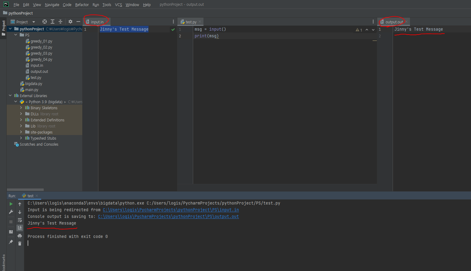Open the Navigate menu
The image size is (471, 271).
coord(52,5)
